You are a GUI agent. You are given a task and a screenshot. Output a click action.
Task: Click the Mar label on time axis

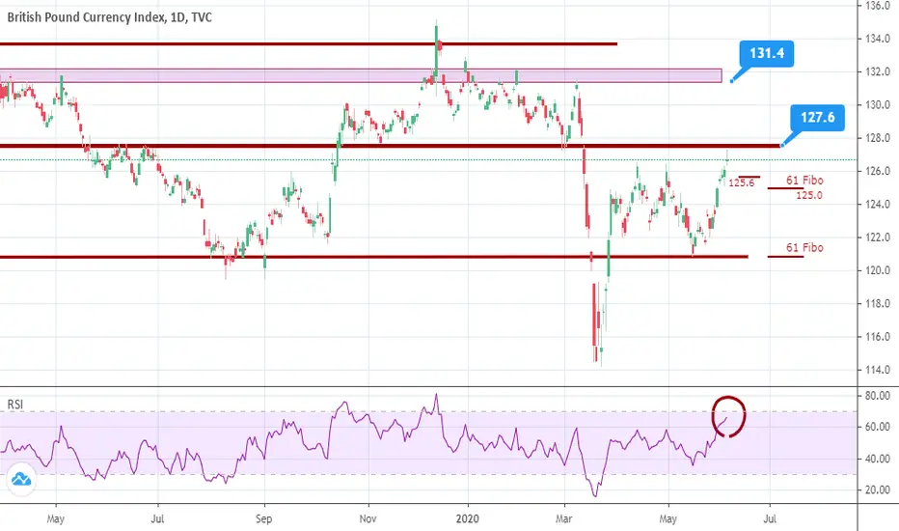(x=564, y=519)
